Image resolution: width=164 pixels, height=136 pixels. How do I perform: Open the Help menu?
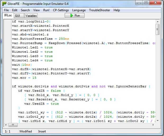(x=117, y=10)
